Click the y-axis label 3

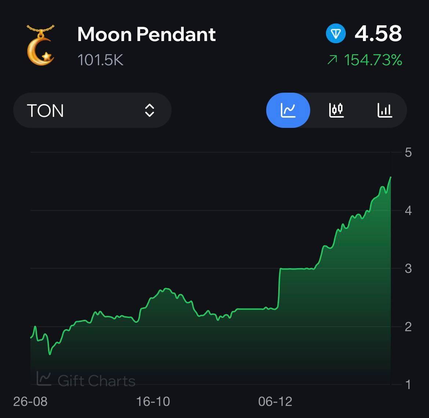pos(408,269)
